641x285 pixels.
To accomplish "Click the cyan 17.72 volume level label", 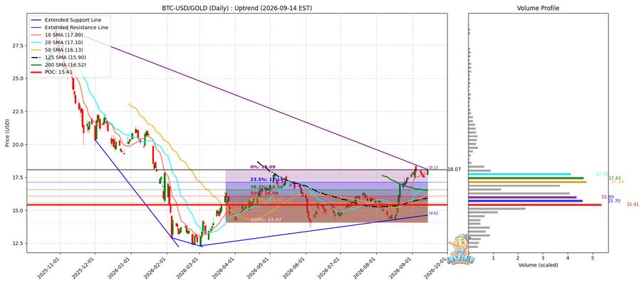I will coord(602,174).
